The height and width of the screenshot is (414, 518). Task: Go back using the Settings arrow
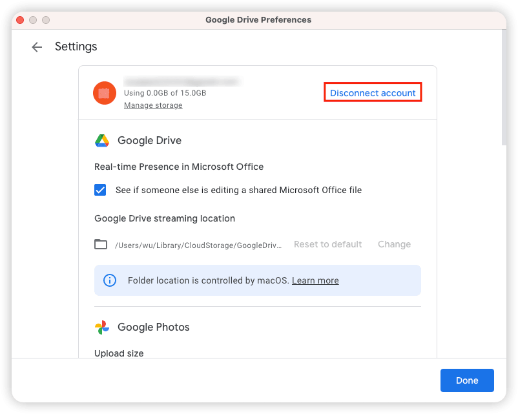[37, 47]
